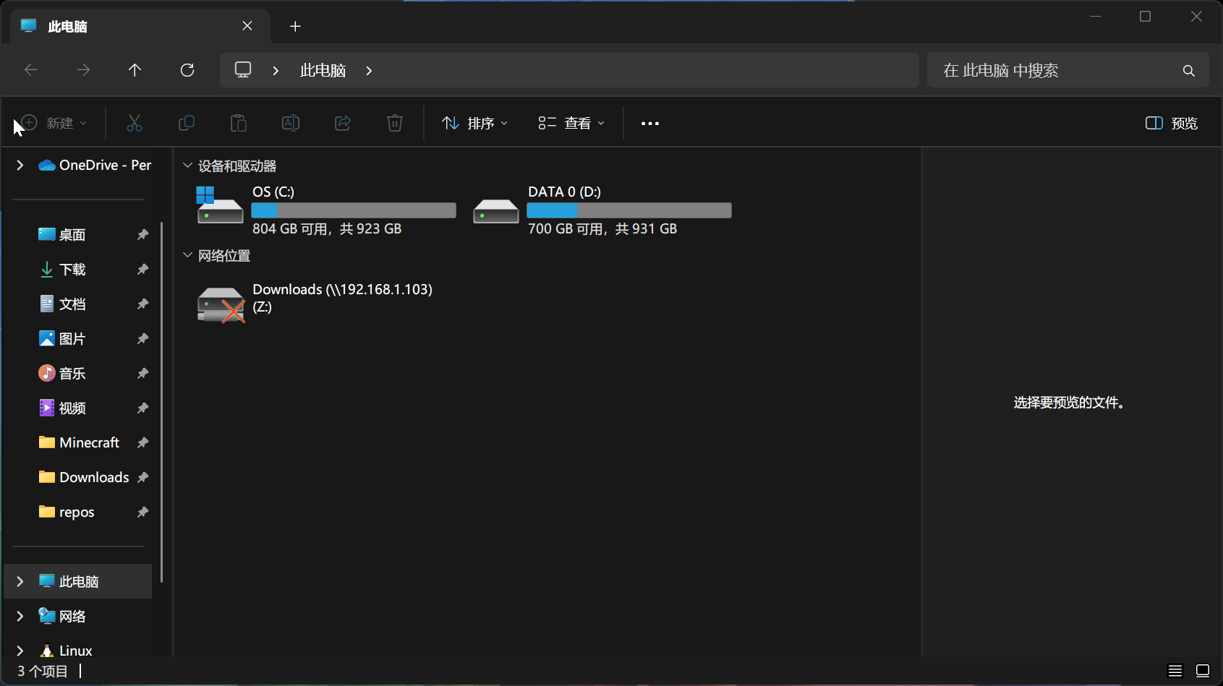Open the 新建 new item button
Image resolution: width=1223 pixels, height=686 pixels.
tap(53, 123)
